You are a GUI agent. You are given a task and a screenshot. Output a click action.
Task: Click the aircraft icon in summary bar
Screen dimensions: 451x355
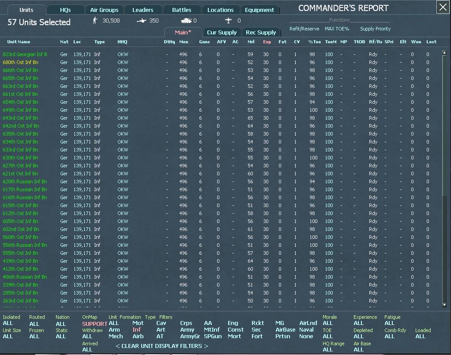[x=229, y=20]
